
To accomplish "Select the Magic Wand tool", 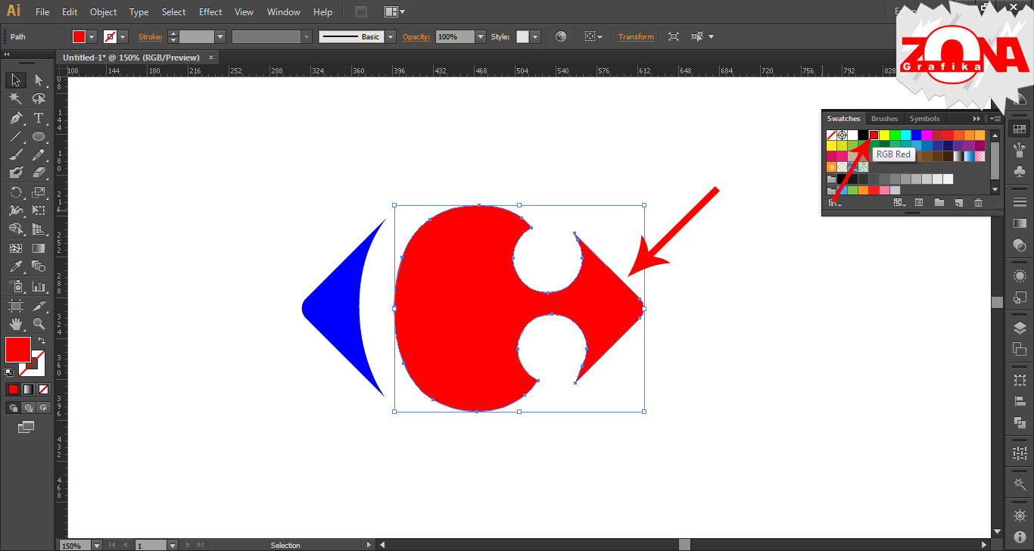I will [x=16, y=98].
